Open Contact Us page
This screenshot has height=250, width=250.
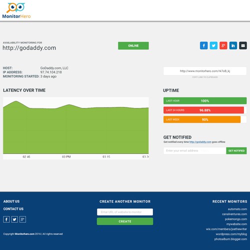[13, 209]
